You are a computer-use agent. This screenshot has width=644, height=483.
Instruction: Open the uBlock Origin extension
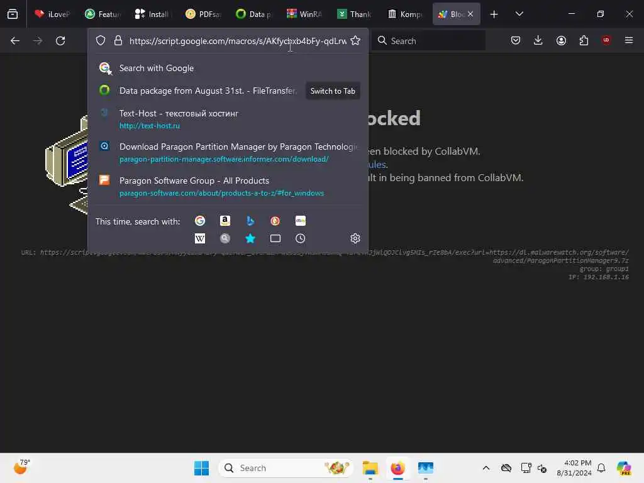tap(606, 40)
